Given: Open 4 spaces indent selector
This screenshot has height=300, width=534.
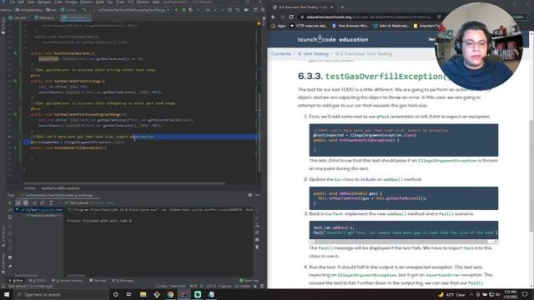Looking at the screenshot, I should 224,286.
